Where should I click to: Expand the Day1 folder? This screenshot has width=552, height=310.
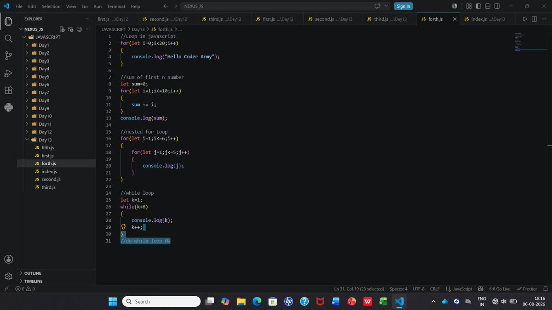coord(28,45)
